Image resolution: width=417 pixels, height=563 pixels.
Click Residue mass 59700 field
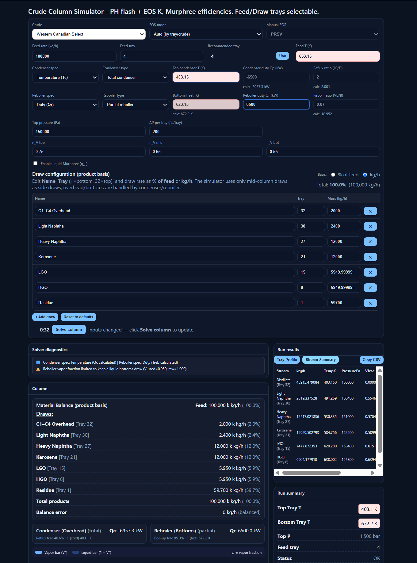coord(344,303)
